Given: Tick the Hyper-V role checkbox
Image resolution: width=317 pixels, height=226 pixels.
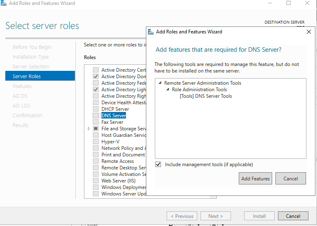Looking at the screenshot, I should pos(96,142).
